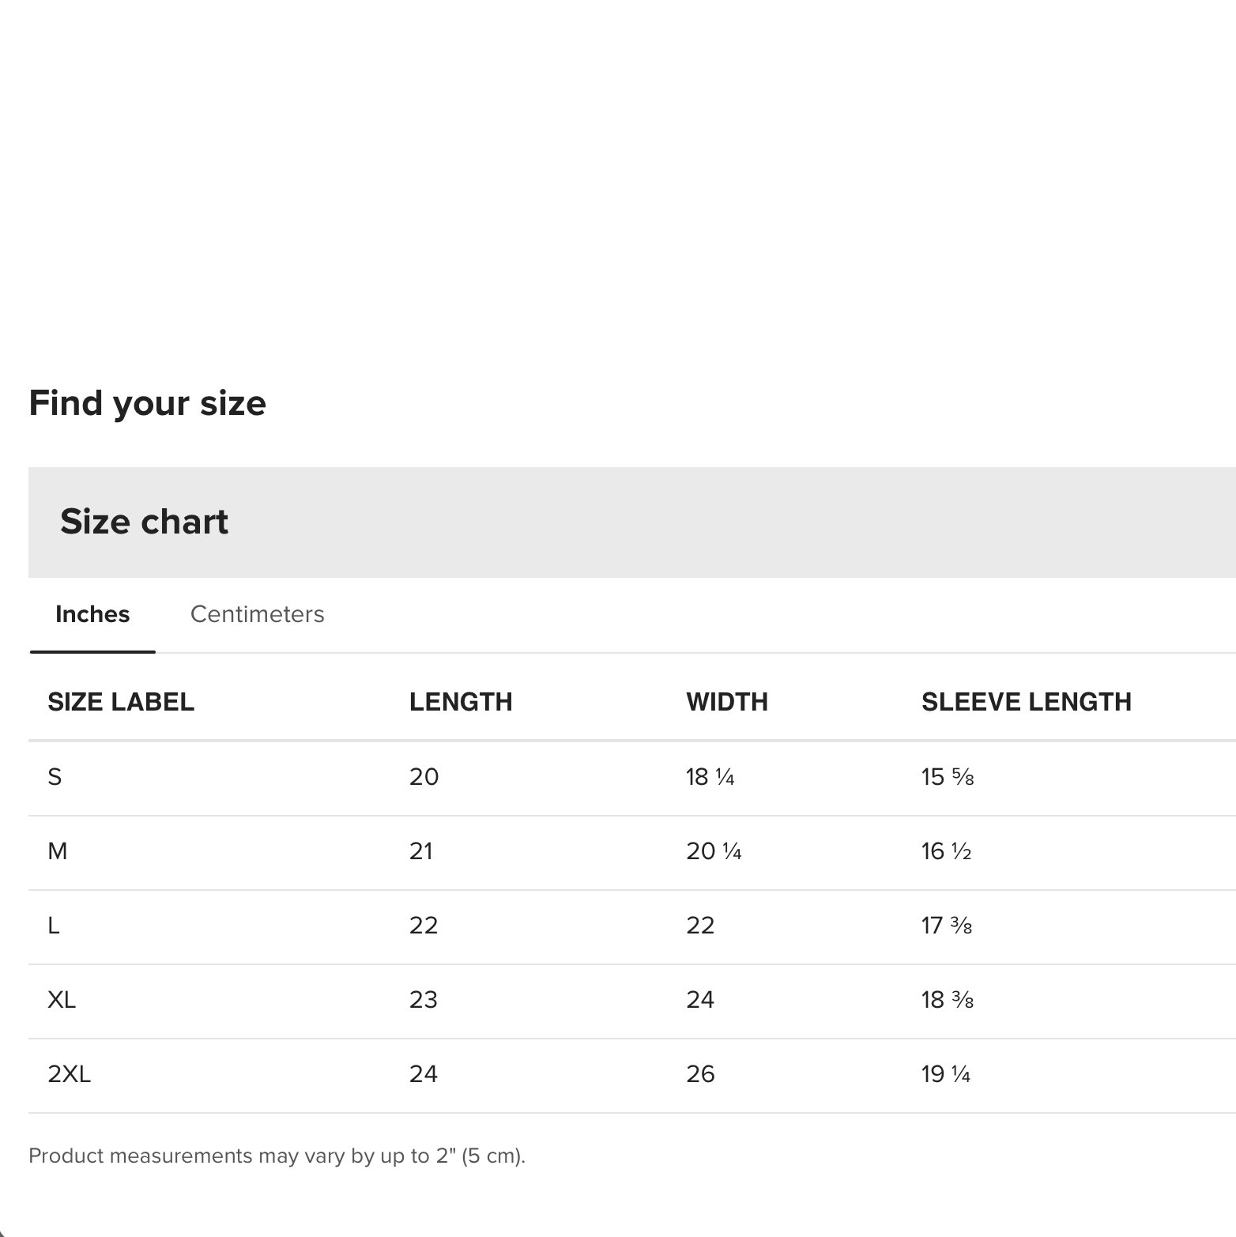Viewport: 1236px width, 1237px height.
Task: Select the L size row label
Action: [x=54, y=926]
